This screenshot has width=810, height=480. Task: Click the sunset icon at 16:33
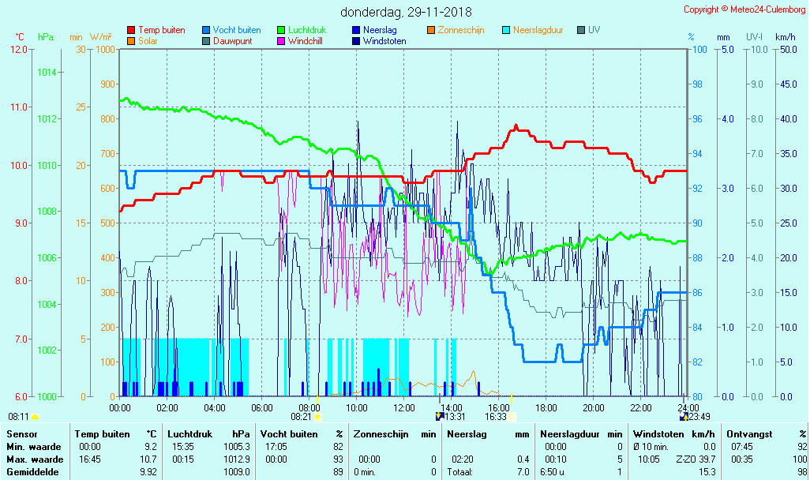(512, 417)
